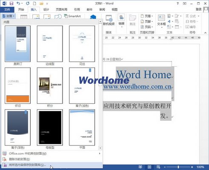Insert 联机视频 online video

[x=109, y=20]
